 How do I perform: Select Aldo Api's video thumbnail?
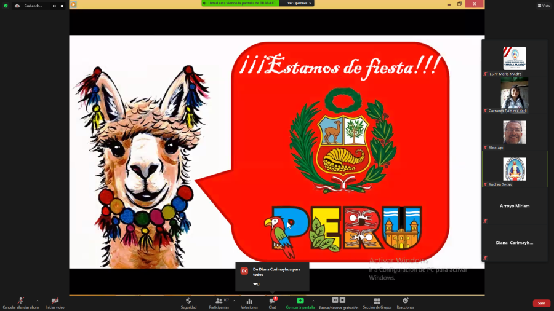point(514,133)
